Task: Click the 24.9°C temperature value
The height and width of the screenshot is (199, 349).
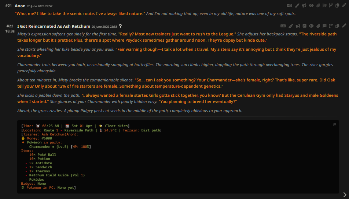Action: tap(110, 130)
